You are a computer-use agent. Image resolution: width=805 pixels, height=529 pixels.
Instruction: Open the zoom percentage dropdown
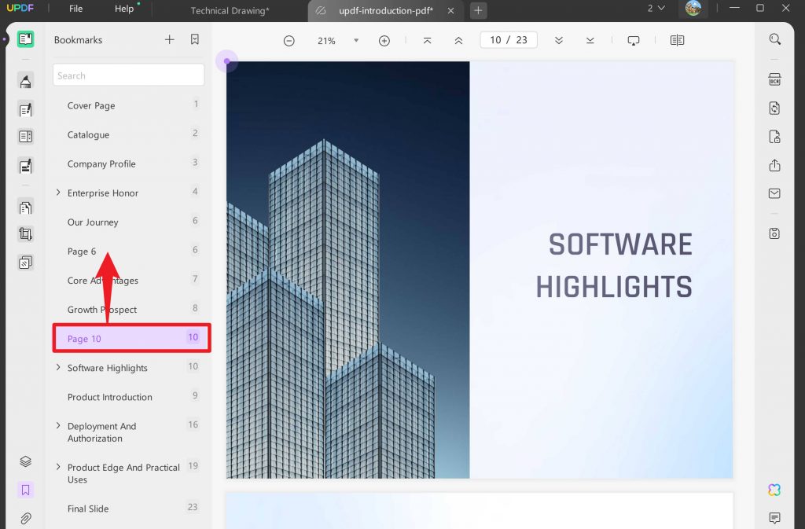(x=355, y=41)
